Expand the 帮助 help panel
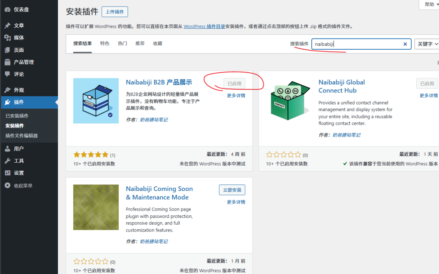The image size is (439, 274). click(429, 4)
